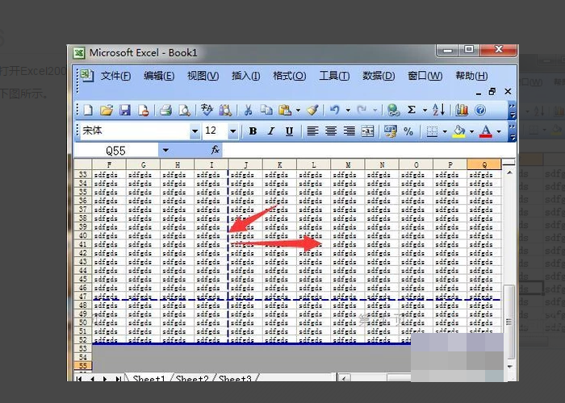Toggle align left on cells
Viewport: 565px width, 403px height.
tap(312, 131)
